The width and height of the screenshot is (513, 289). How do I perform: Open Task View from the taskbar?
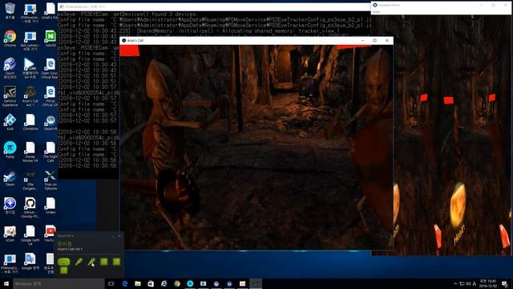pyautogui.click(x=111, y=283)
